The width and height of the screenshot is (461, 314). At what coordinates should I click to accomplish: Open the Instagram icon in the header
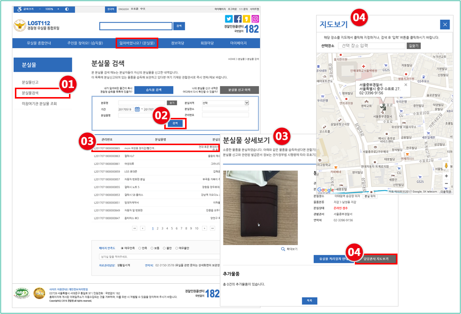[x=255, y=19]
